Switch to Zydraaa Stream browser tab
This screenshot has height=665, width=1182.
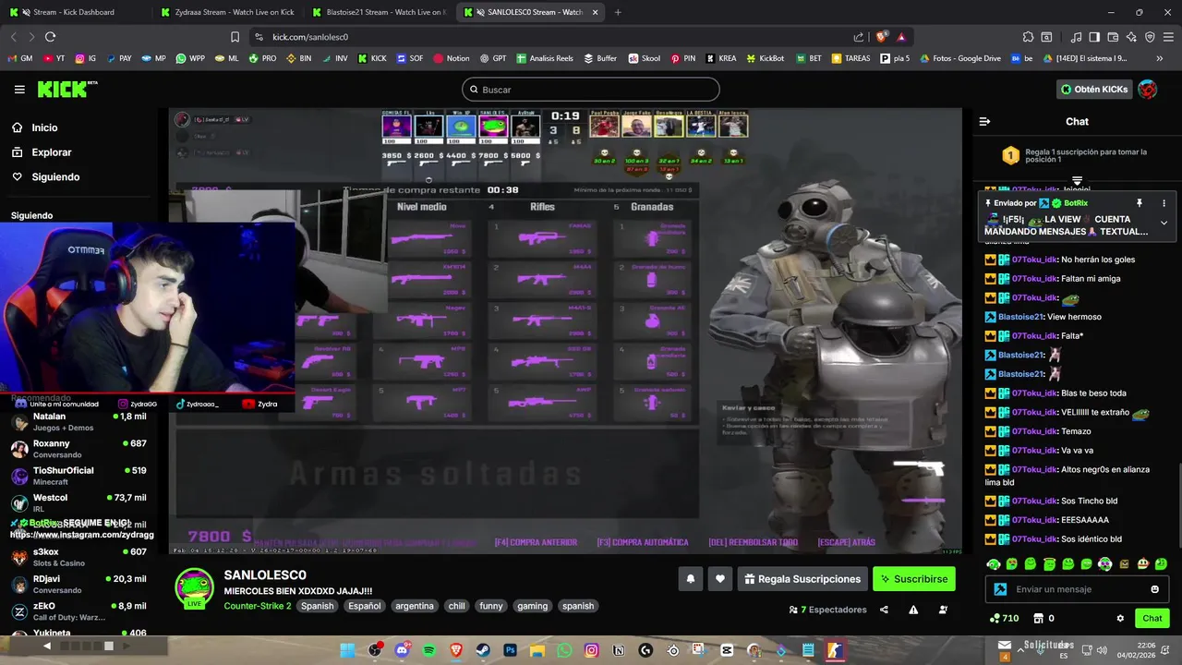coord(226,12)
